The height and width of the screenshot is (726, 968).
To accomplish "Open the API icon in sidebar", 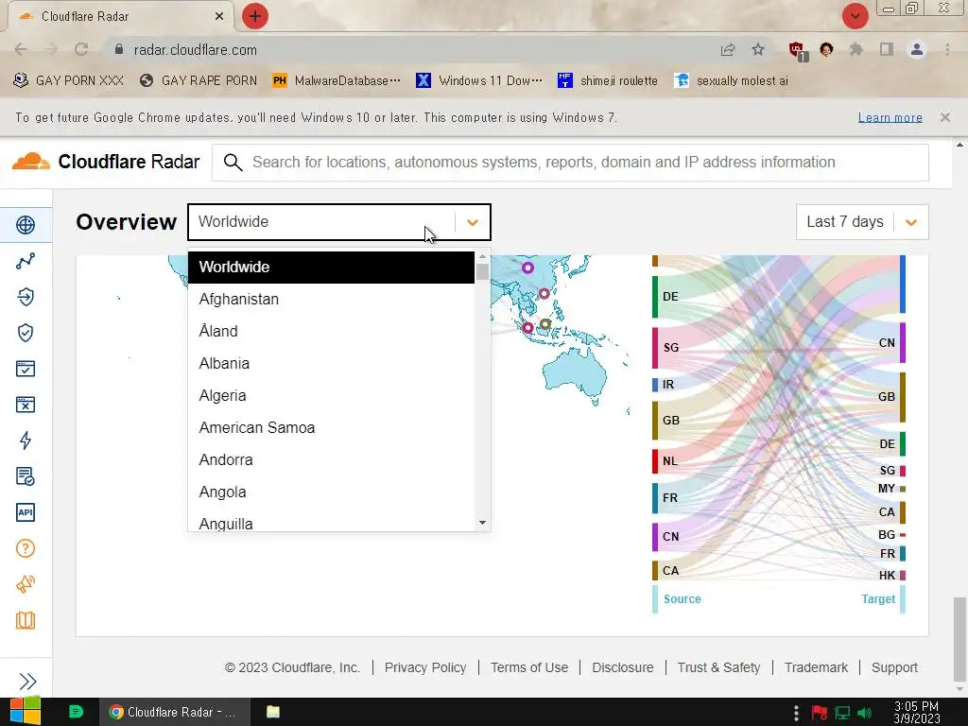I will (x=26, y=512).
